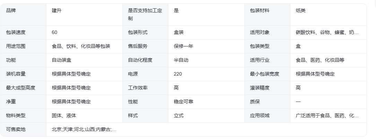Expand the truncated 应用领域 value text

click(x=327, y=115)
